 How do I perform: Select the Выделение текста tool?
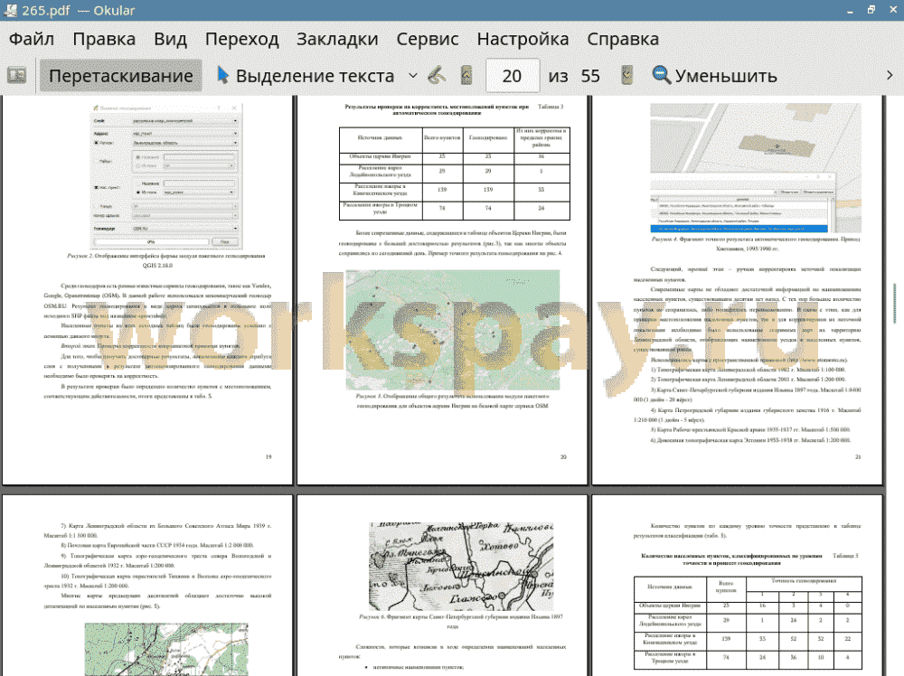(x=306, y=76)
